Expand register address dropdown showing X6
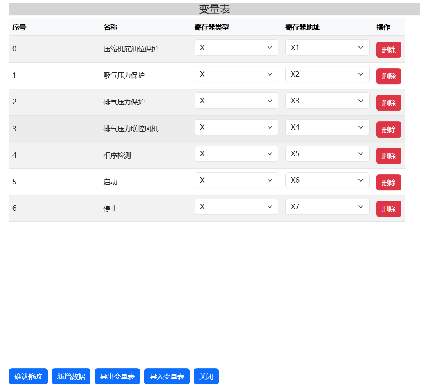The width and height of the screenshot is (429, 388). pyautogui.click(x=327, y=180)
